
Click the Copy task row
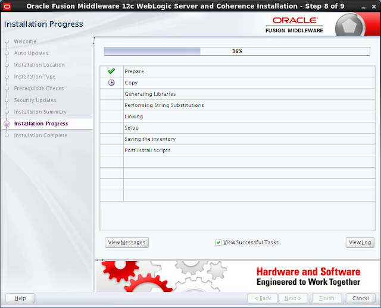point(238,83)
